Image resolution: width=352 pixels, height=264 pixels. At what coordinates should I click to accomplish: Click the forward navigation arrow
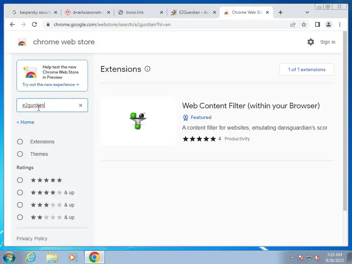tap(23, 24)
